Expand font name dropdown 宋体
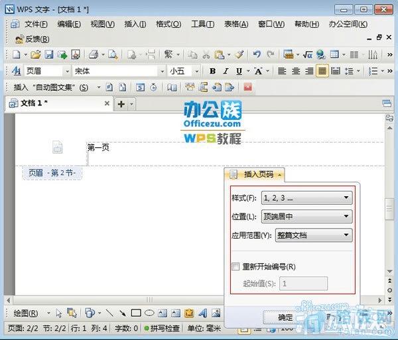 [163, 72]
